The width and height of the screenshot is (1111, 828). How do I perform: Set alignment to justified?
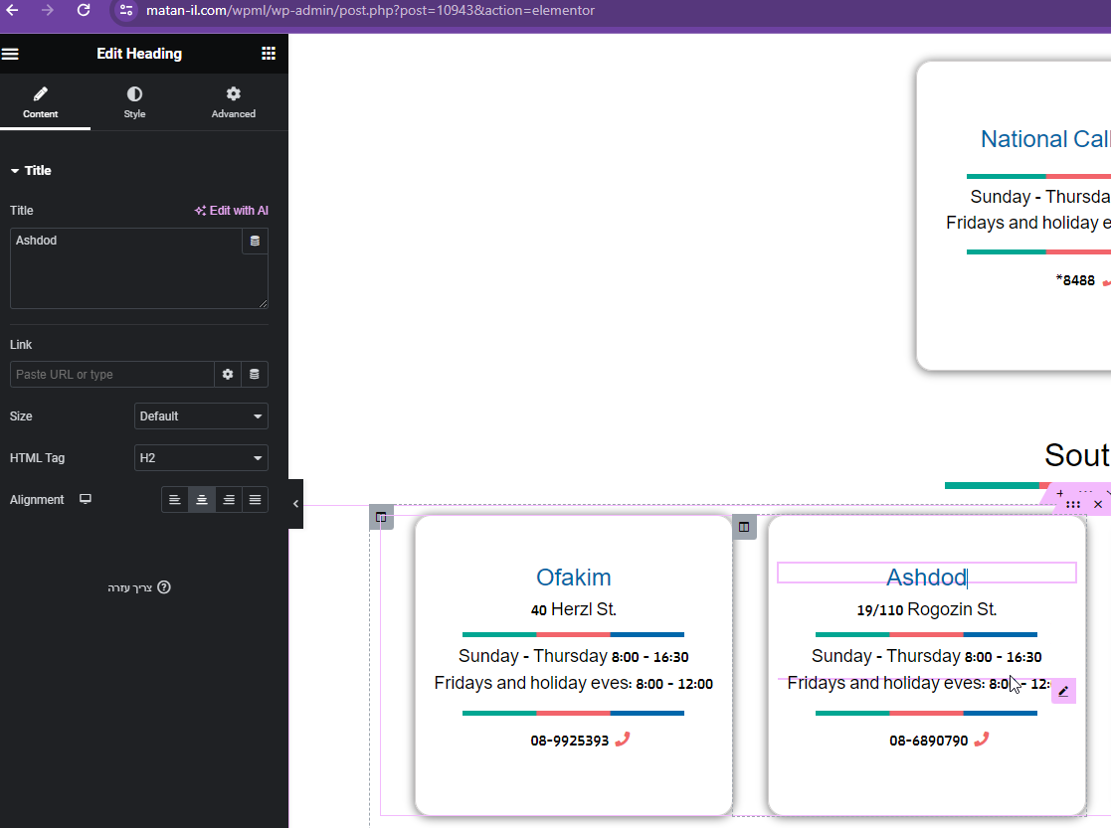(255, 500)
